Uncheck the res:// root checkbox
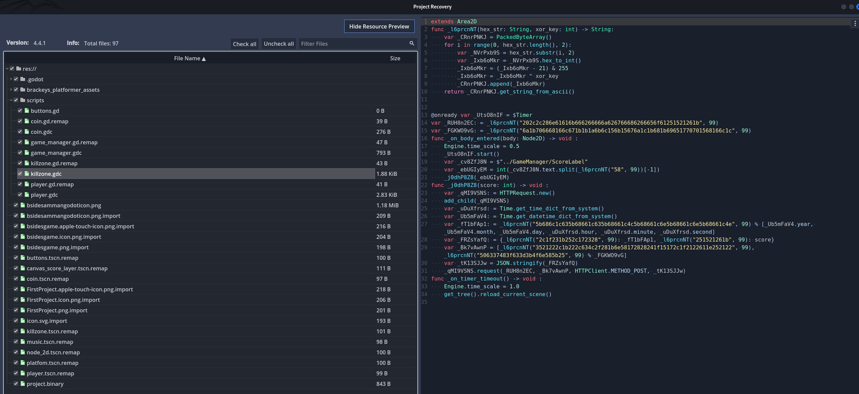This screenshot has width=859, height=394. click(12, 68)
